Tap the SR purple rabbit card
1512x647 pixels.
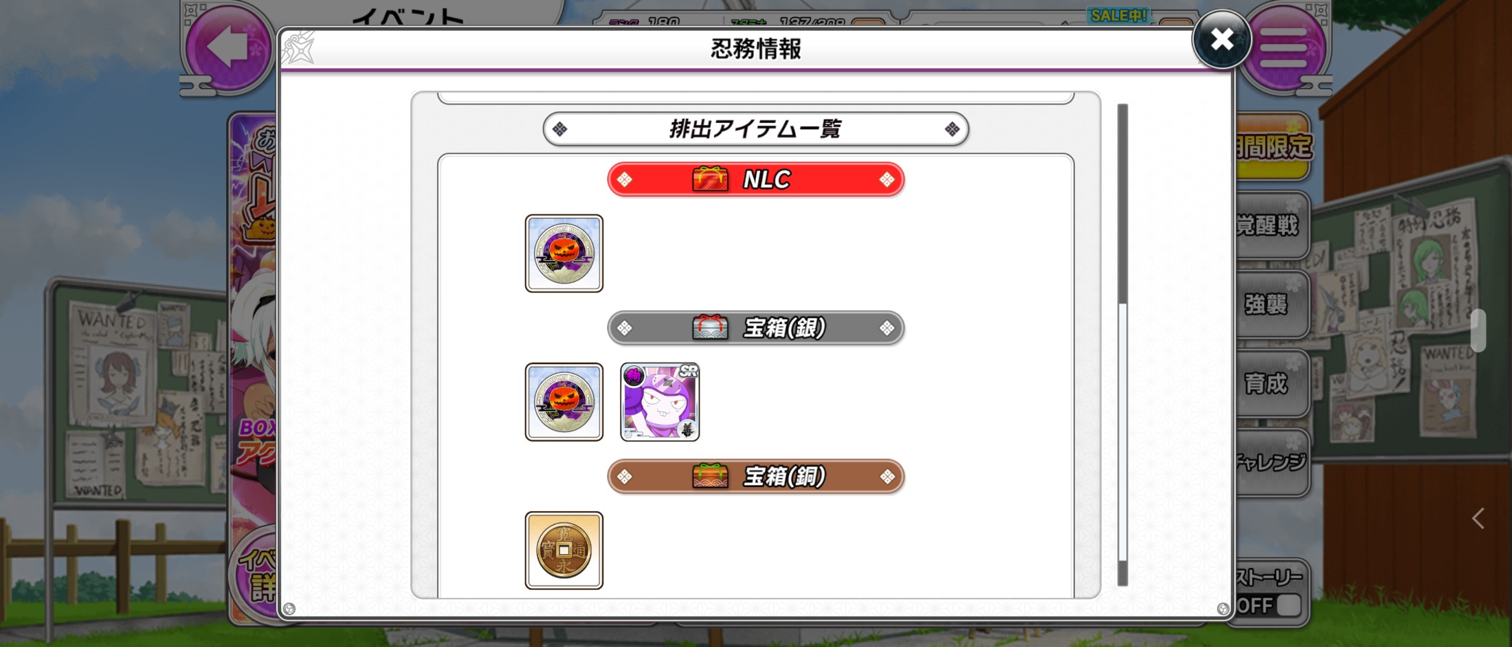pyautogui.click(x=660, y=402)
